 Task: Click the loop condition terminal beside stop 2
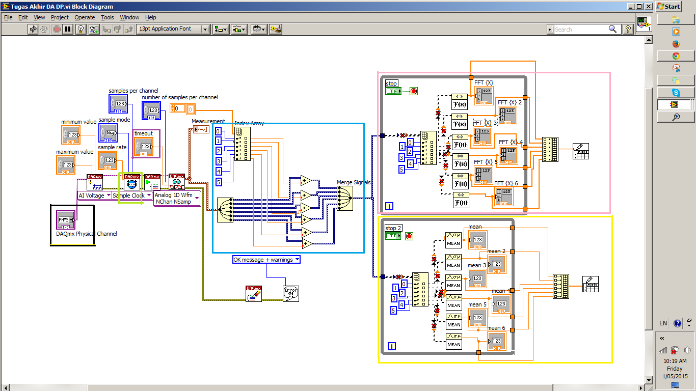[x=409, y=236]
